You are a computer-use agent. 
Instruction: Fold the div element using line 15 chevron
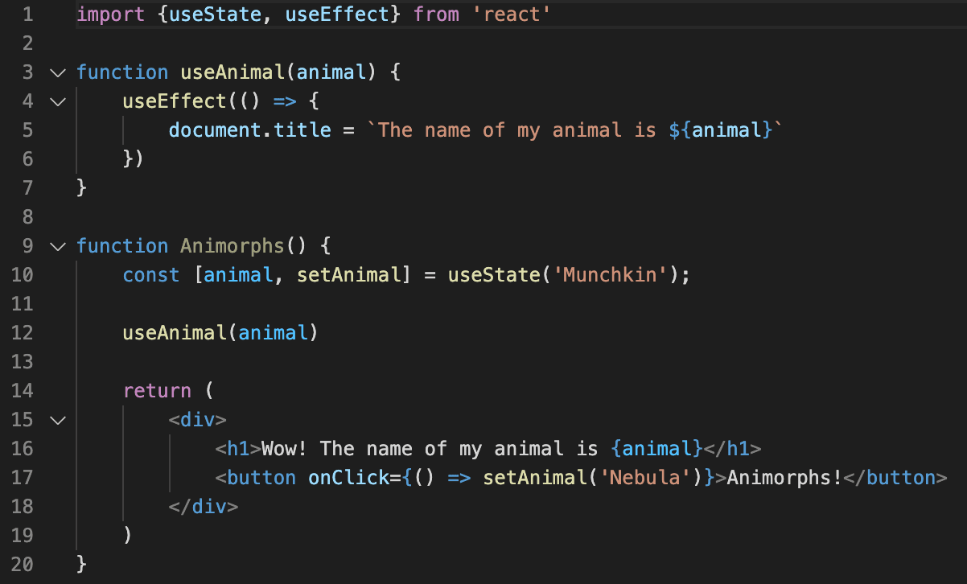click(56, 419)
